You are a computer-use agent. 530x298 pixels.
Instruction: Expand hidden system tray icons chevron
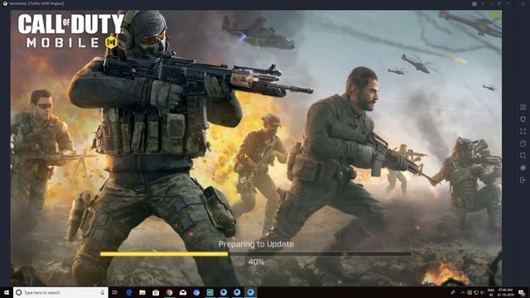[463, 292]
